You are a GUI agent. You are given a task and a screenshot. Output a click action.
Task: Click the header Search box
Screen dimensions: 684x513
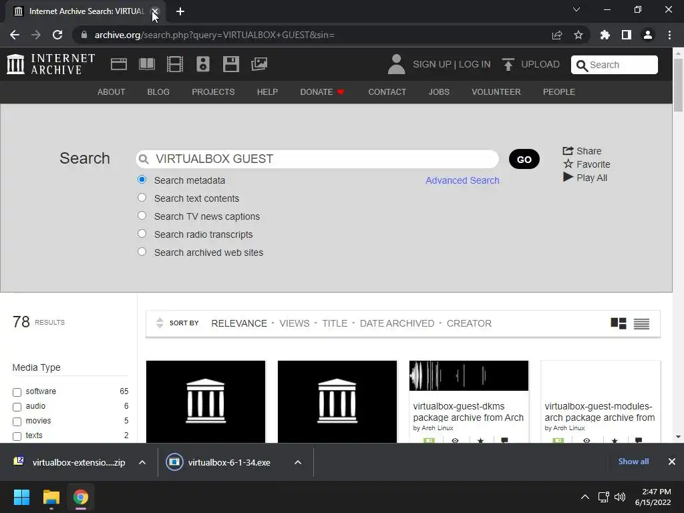pos(615,65)
